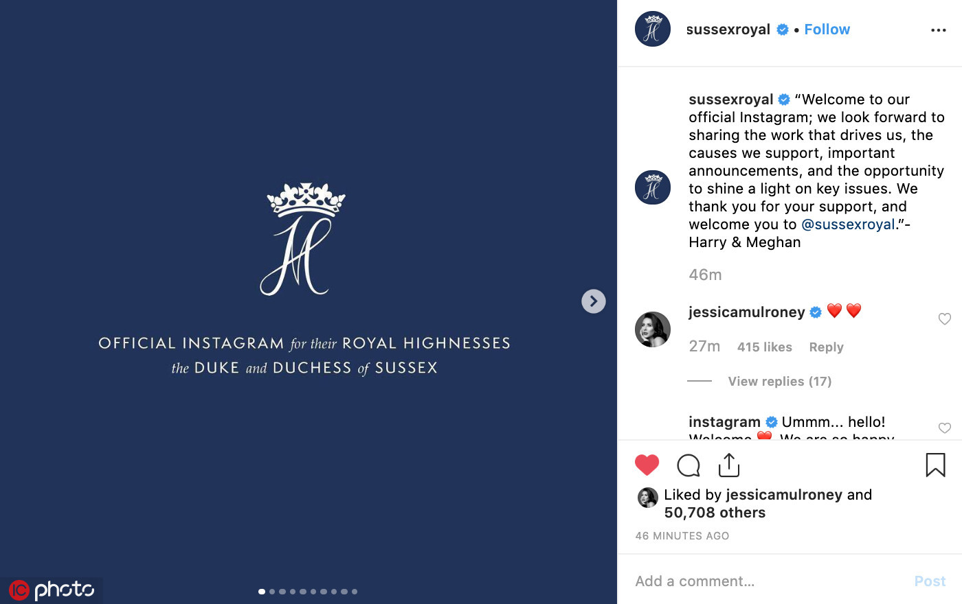Save post with the bookmark icon
The width and height of the screenshot is (962, 604).
[935, 465]
